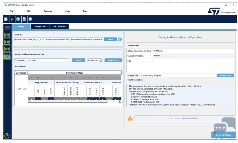Click the empty Size value cell
Screen dimensions: 238x143
193,61
